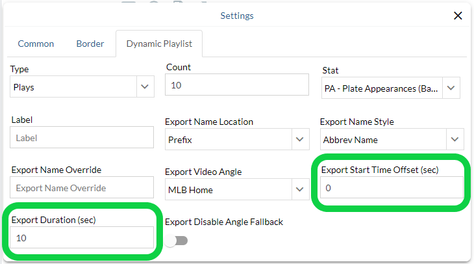The image size is (474, 264).
Task: Open the Export Name Style dropdown showing Abbrev Name
Action: tap(383, 139)
